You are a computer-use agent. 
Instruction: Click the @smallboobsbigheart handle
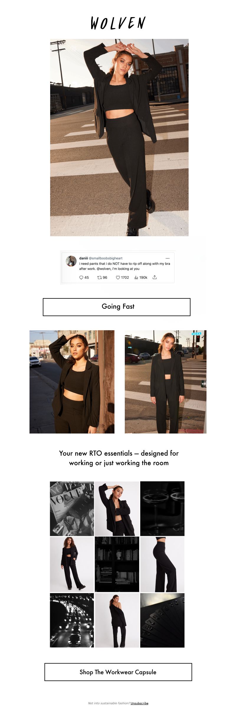(x=106, y=258)
